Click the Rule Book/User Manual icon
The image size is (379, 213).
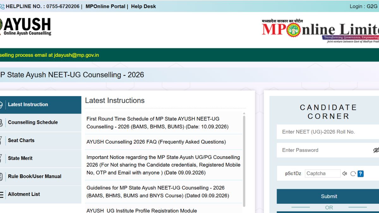click(2, 176)
